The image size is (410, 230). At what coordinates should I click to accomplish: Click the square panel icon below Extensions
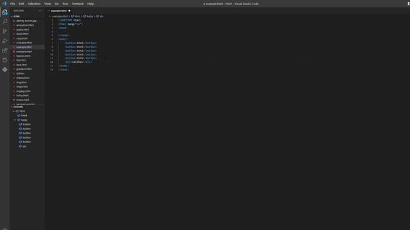tap(4, 60)
